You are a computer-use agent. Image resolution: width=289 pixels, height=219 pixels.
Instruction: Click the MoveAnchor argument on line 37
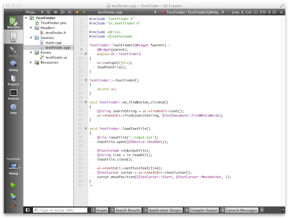(x=211, y=177)
